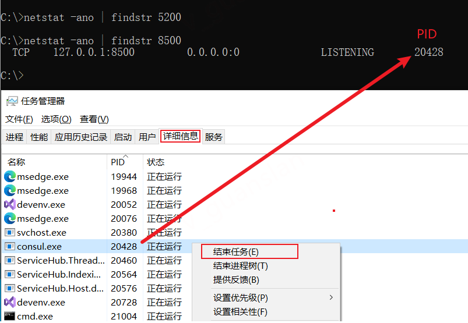Switch to the 进程 tab

pyautogui.click(x=15, y=137)
